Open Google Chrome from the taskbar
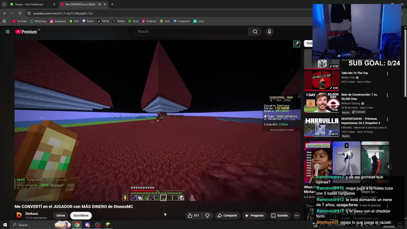This screenshot has width=407, height=229. tap(77, 225)
